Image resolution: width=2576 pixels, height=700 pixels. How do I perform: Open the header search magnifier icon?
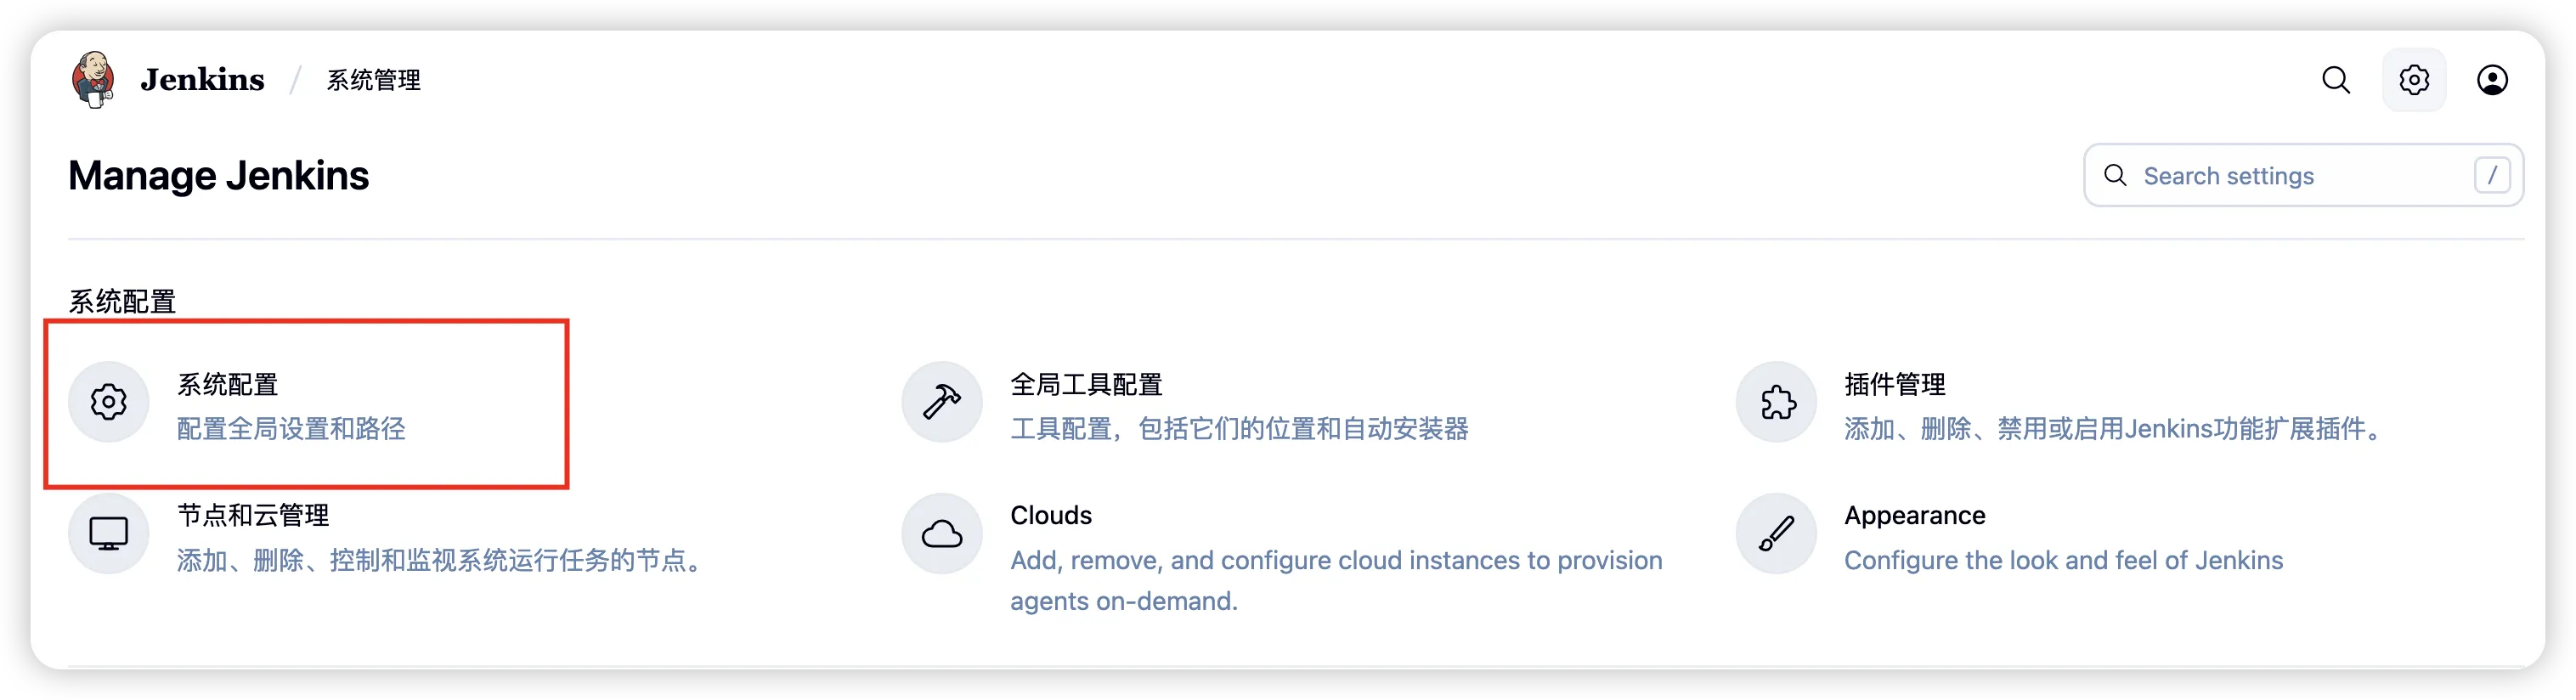pyautogui.click(x=2336, y=80)
